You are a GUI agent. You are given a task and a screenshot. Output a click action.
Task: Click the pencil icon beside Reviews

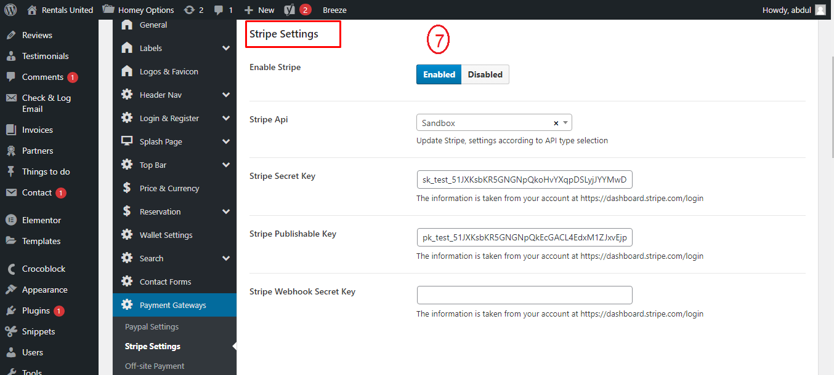11,35
